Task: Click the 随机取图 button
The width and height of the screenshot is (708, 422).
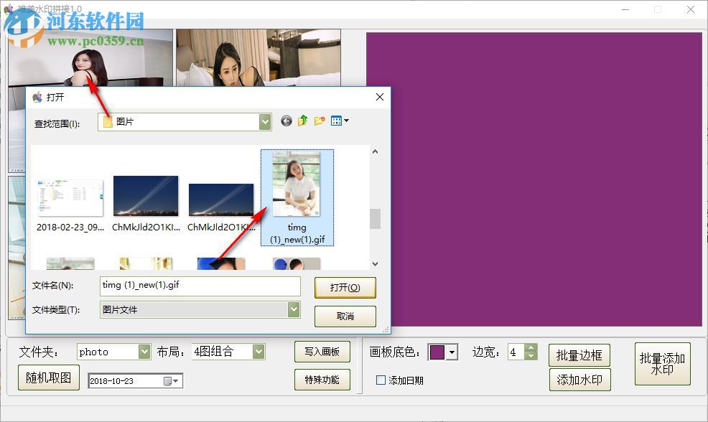Action: tap(49, 378)
